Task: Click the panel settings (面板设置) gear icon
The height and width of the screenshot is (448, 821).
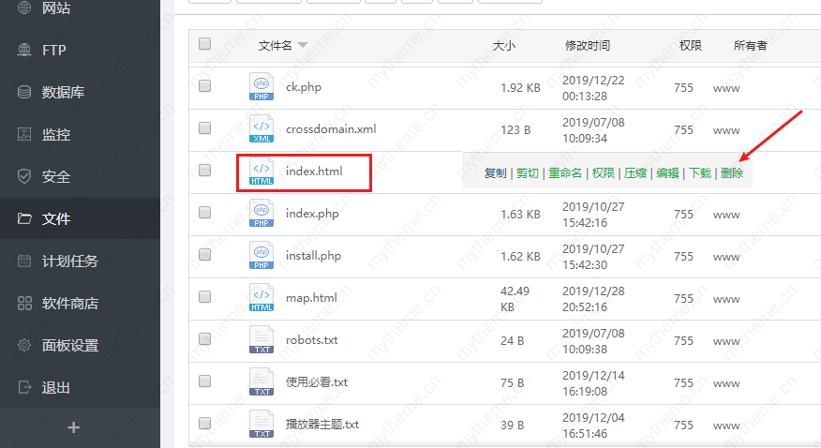Action: [24, 346]
